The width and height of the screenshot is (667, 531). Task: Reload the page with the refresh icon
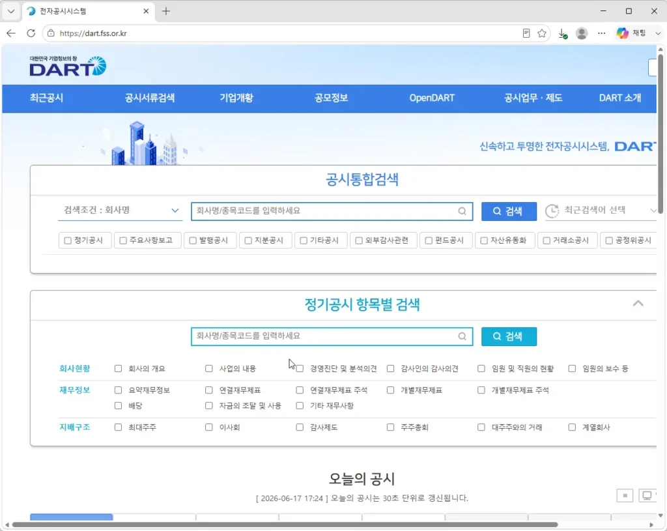31,33
